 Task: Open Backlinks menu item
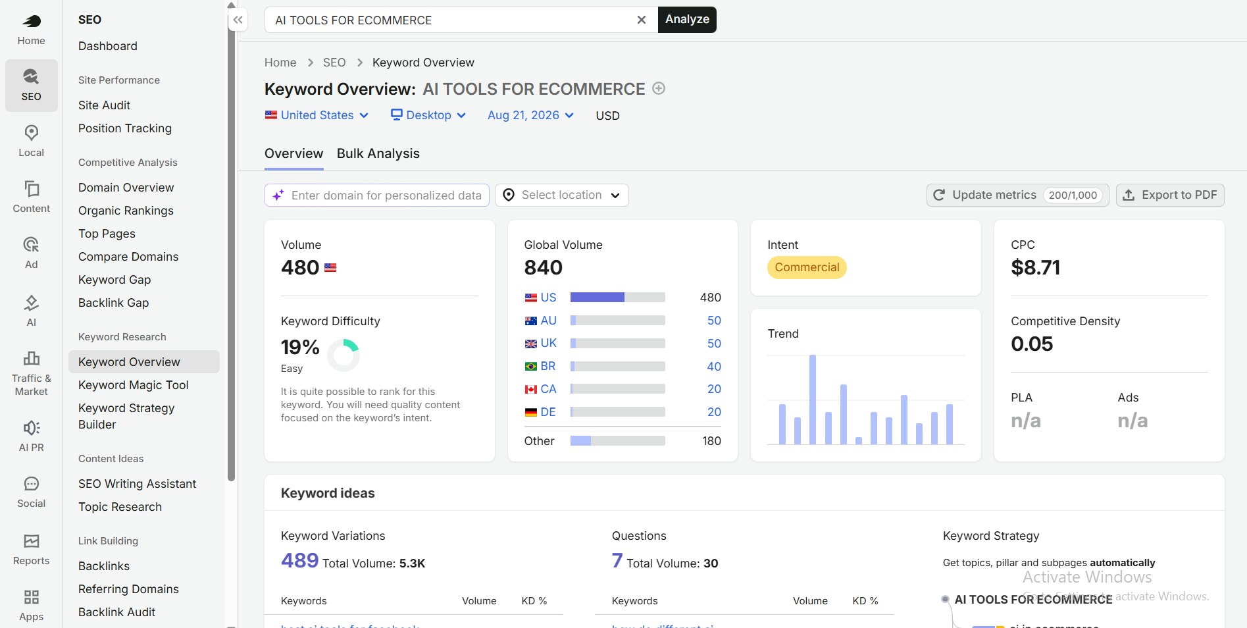click(x=104, y=566)
